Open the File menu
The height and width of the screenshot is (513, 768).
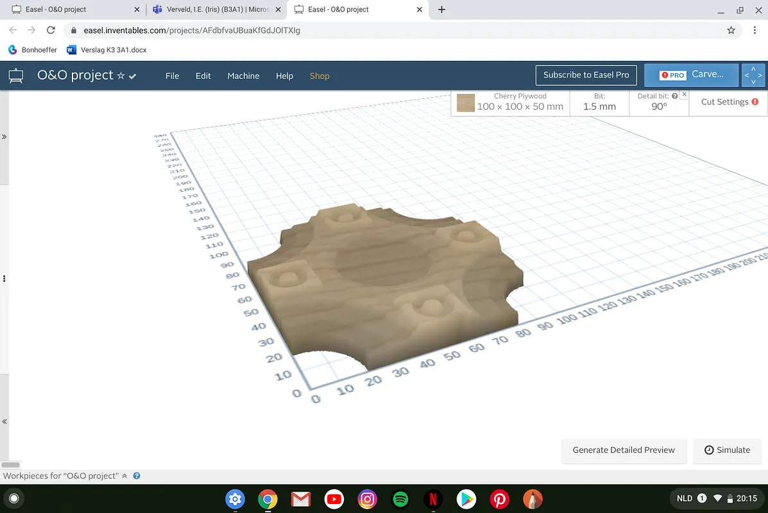tap(172, 76)
